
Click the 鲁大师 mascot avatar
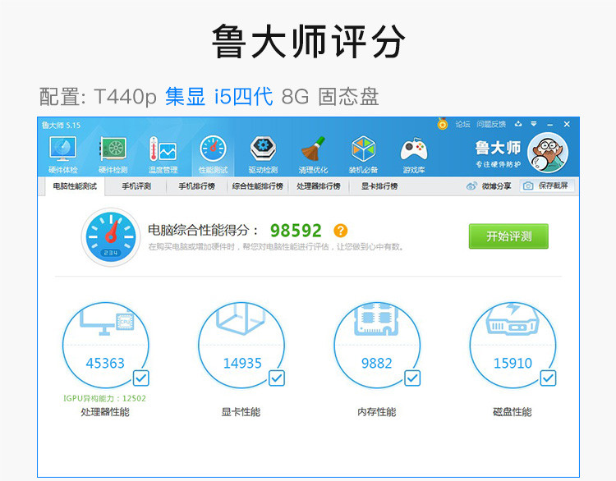pos(547,153)
